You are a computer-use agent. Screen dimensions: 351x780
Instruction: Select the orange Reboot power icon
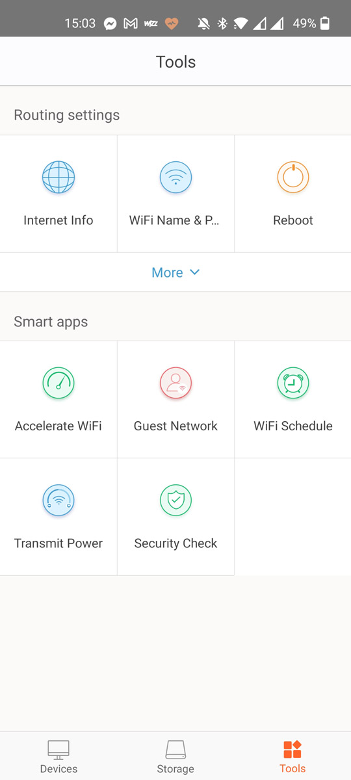pyautogui.click(x=293, y=177)
